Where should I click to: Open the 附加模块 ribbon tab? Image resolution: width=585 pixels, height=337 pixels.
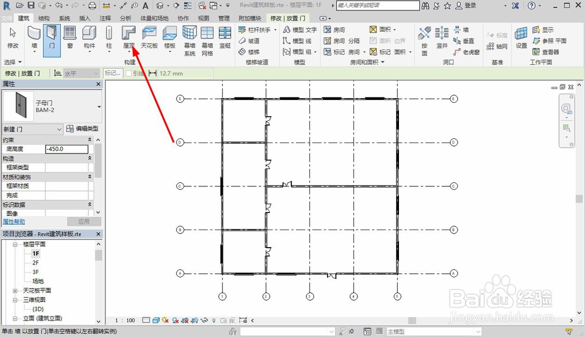point(250,18)
